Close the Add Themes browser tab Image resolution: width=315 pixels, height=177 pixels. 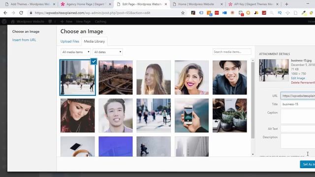pos(54,4)
